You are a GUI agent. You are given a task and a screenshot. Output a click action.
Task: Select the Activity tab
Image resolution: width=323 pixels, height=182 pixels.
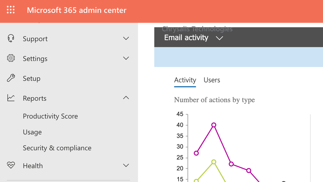[x=185, y=80]
